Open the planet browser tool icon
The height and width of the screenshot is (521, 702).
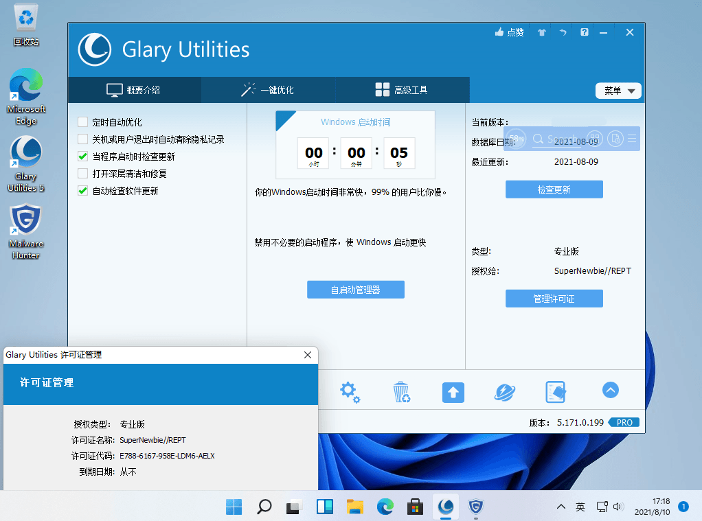tap(505, 393)
